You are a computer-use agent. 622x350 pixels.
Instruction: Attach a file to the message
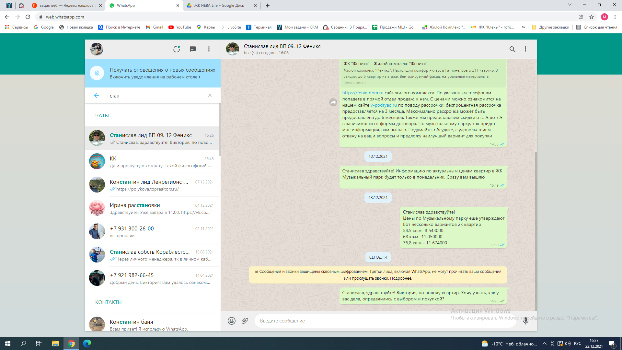(x=245, y=321)
